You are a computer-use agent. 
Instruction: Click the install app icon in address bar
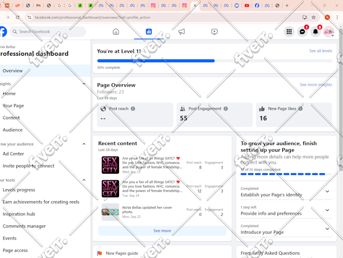click(304, 17)
